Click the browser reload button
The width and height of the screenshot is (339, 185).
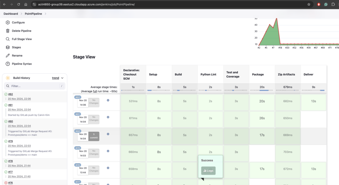pyautogui.click(x=19, y=4)
